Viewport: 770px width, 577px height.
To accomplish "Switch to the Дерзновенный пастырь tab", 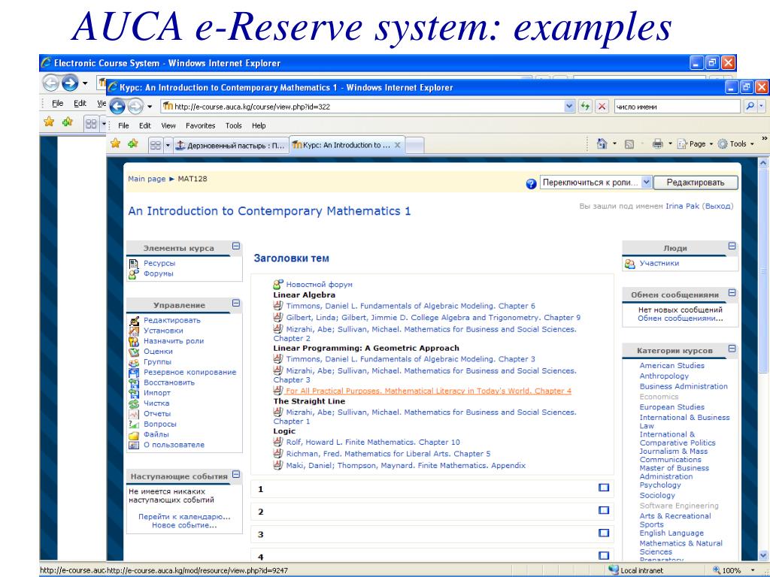I will [x=231, y=145].
